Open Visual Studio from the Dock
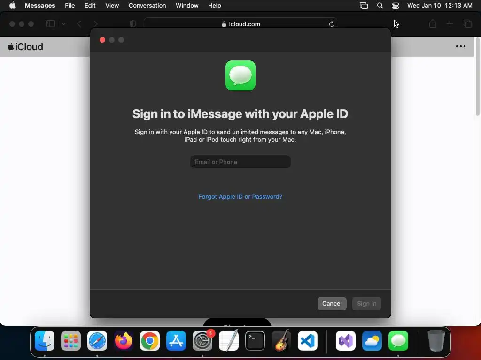481x360 pixels. [346, 340]
